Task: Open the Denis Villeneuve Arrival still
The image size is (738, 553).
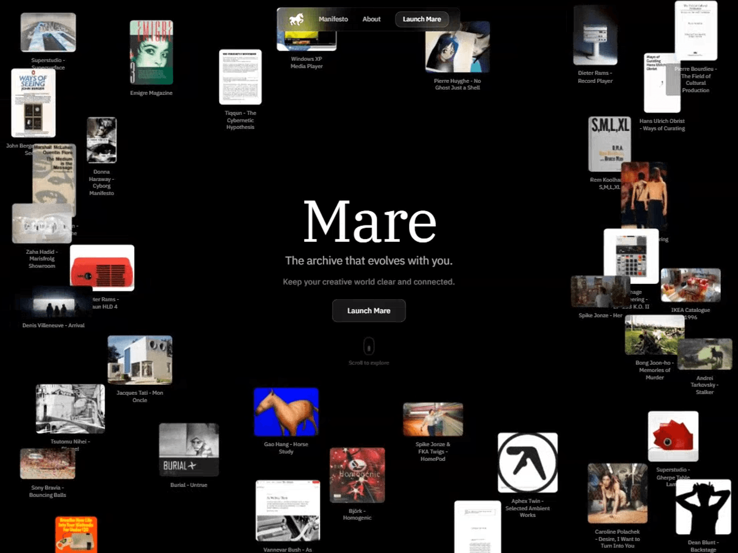Action: click(54, 302)
